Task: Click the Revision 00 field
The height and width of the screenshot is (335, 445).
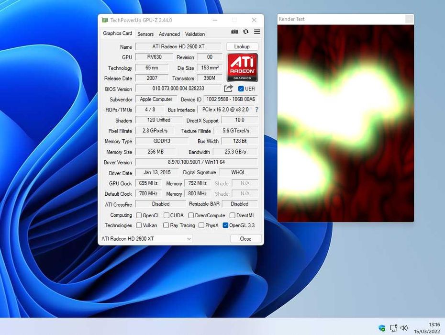Action: pyautogui.click(x=210, y=57)
